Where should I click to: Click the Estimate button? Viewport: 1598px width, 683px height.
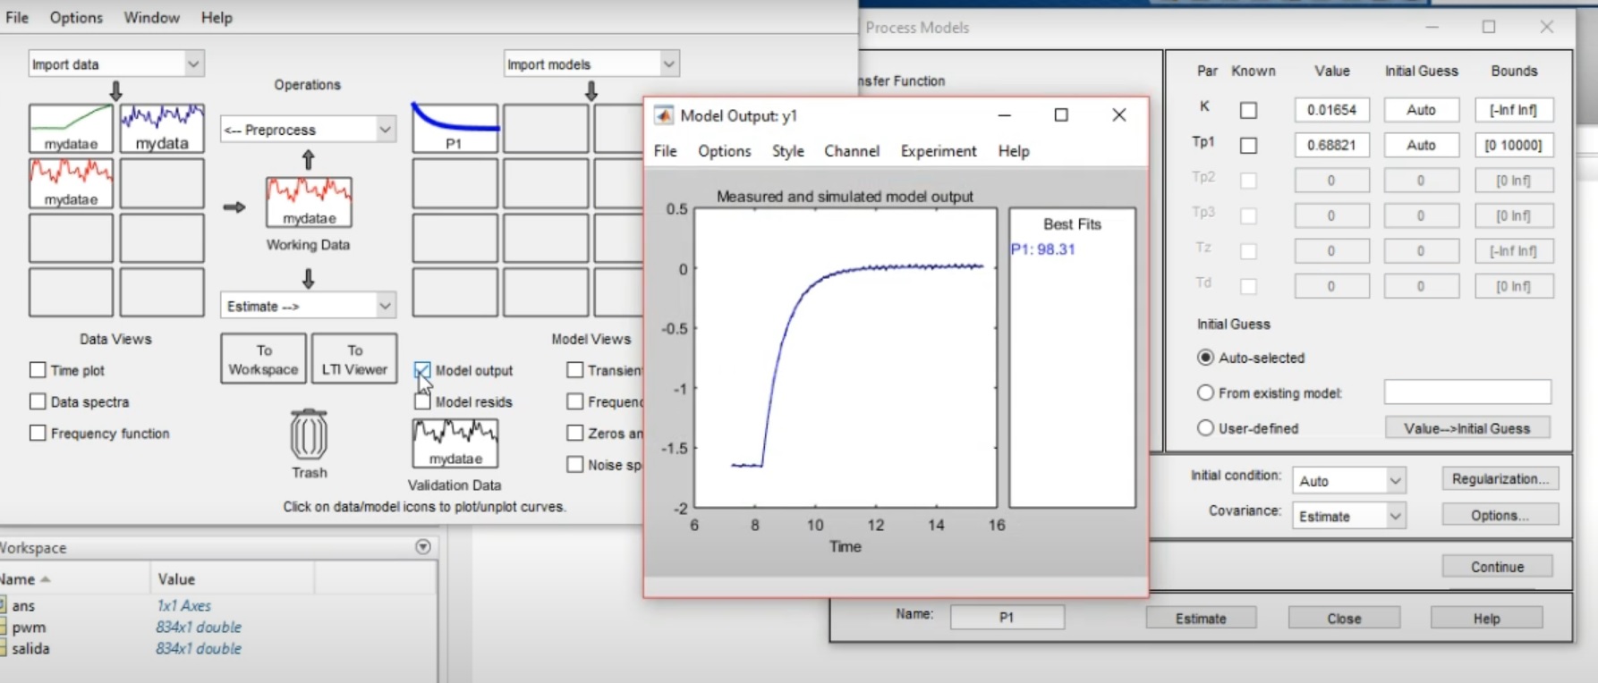[x=1201, y=619]
